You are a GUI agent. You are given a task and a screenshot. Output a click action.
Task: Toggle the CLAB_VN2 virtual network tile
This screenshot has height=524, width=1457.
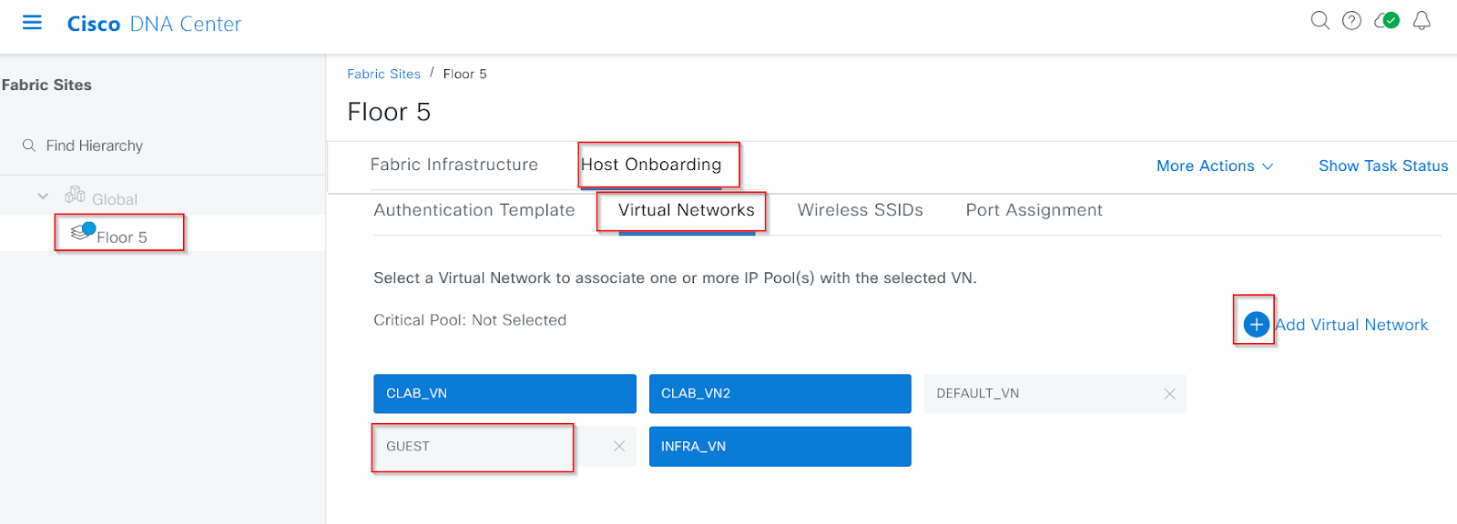(x=780, y=394)
